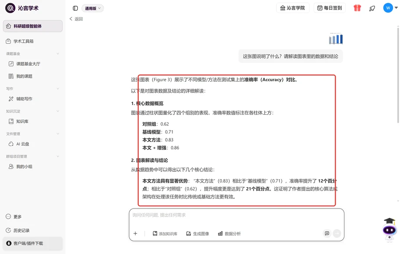Click the plus attachment icon
408x254 pixels.
point(135,233)
